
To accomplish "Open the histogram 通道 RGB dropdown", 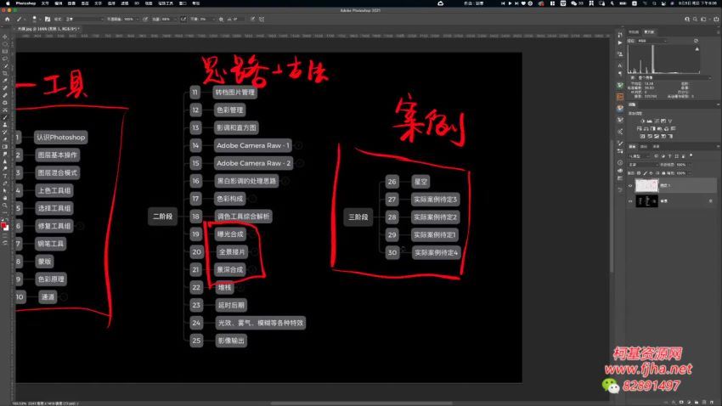I will click(x=653, y=41).
